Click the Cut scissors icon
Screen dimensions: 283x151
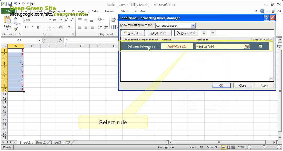16,18
